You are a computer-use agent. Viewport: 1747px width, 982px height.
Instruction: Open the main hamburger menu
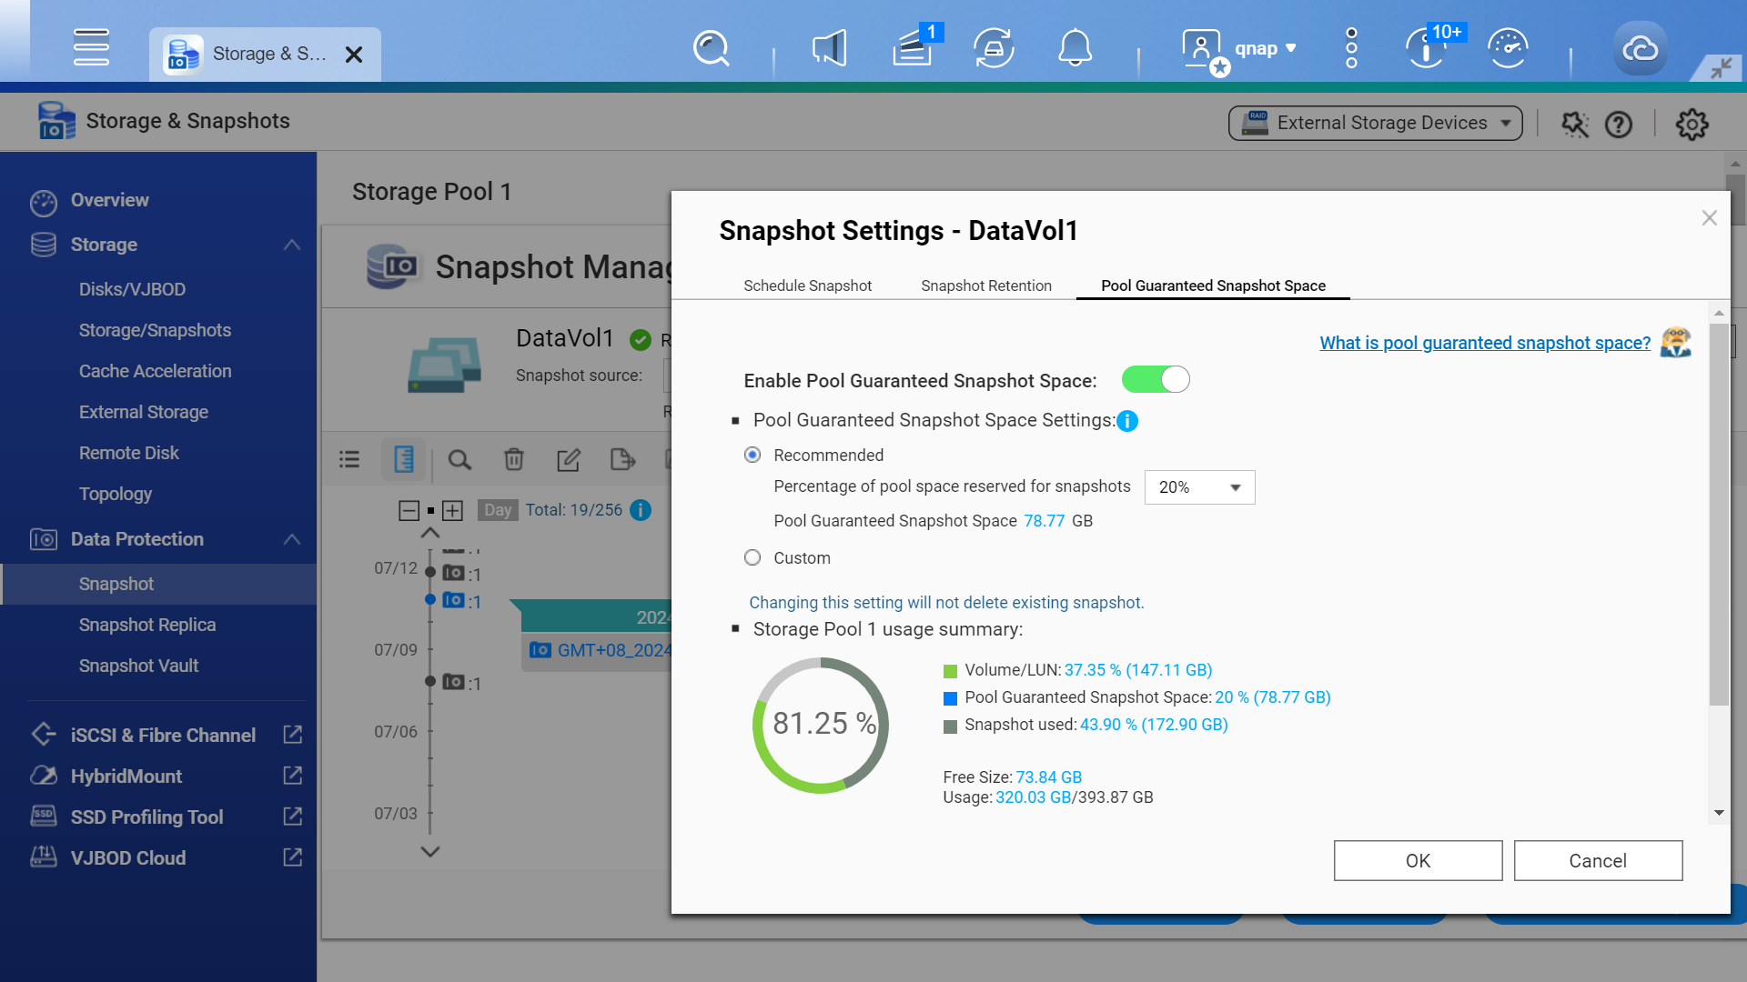91,47
